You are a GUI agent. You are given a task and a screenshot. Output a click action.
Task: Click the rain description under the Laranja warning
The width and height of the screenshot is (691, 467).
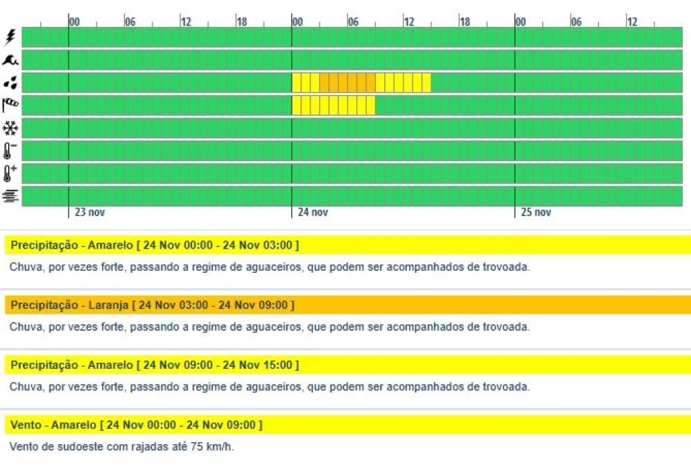coord(269,327)
